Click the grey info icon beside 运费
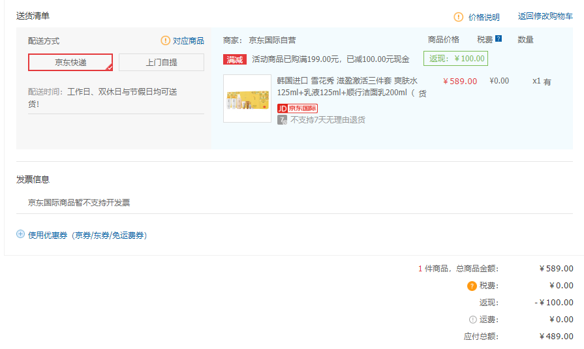 click(472, 320)
